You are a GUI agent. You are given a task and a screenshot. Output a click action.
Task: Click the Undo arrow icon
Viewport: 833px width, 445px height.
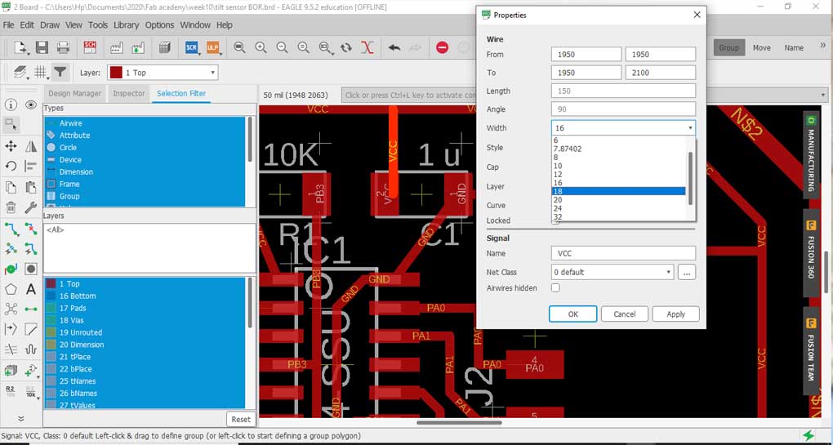click(x=394, y=47)
